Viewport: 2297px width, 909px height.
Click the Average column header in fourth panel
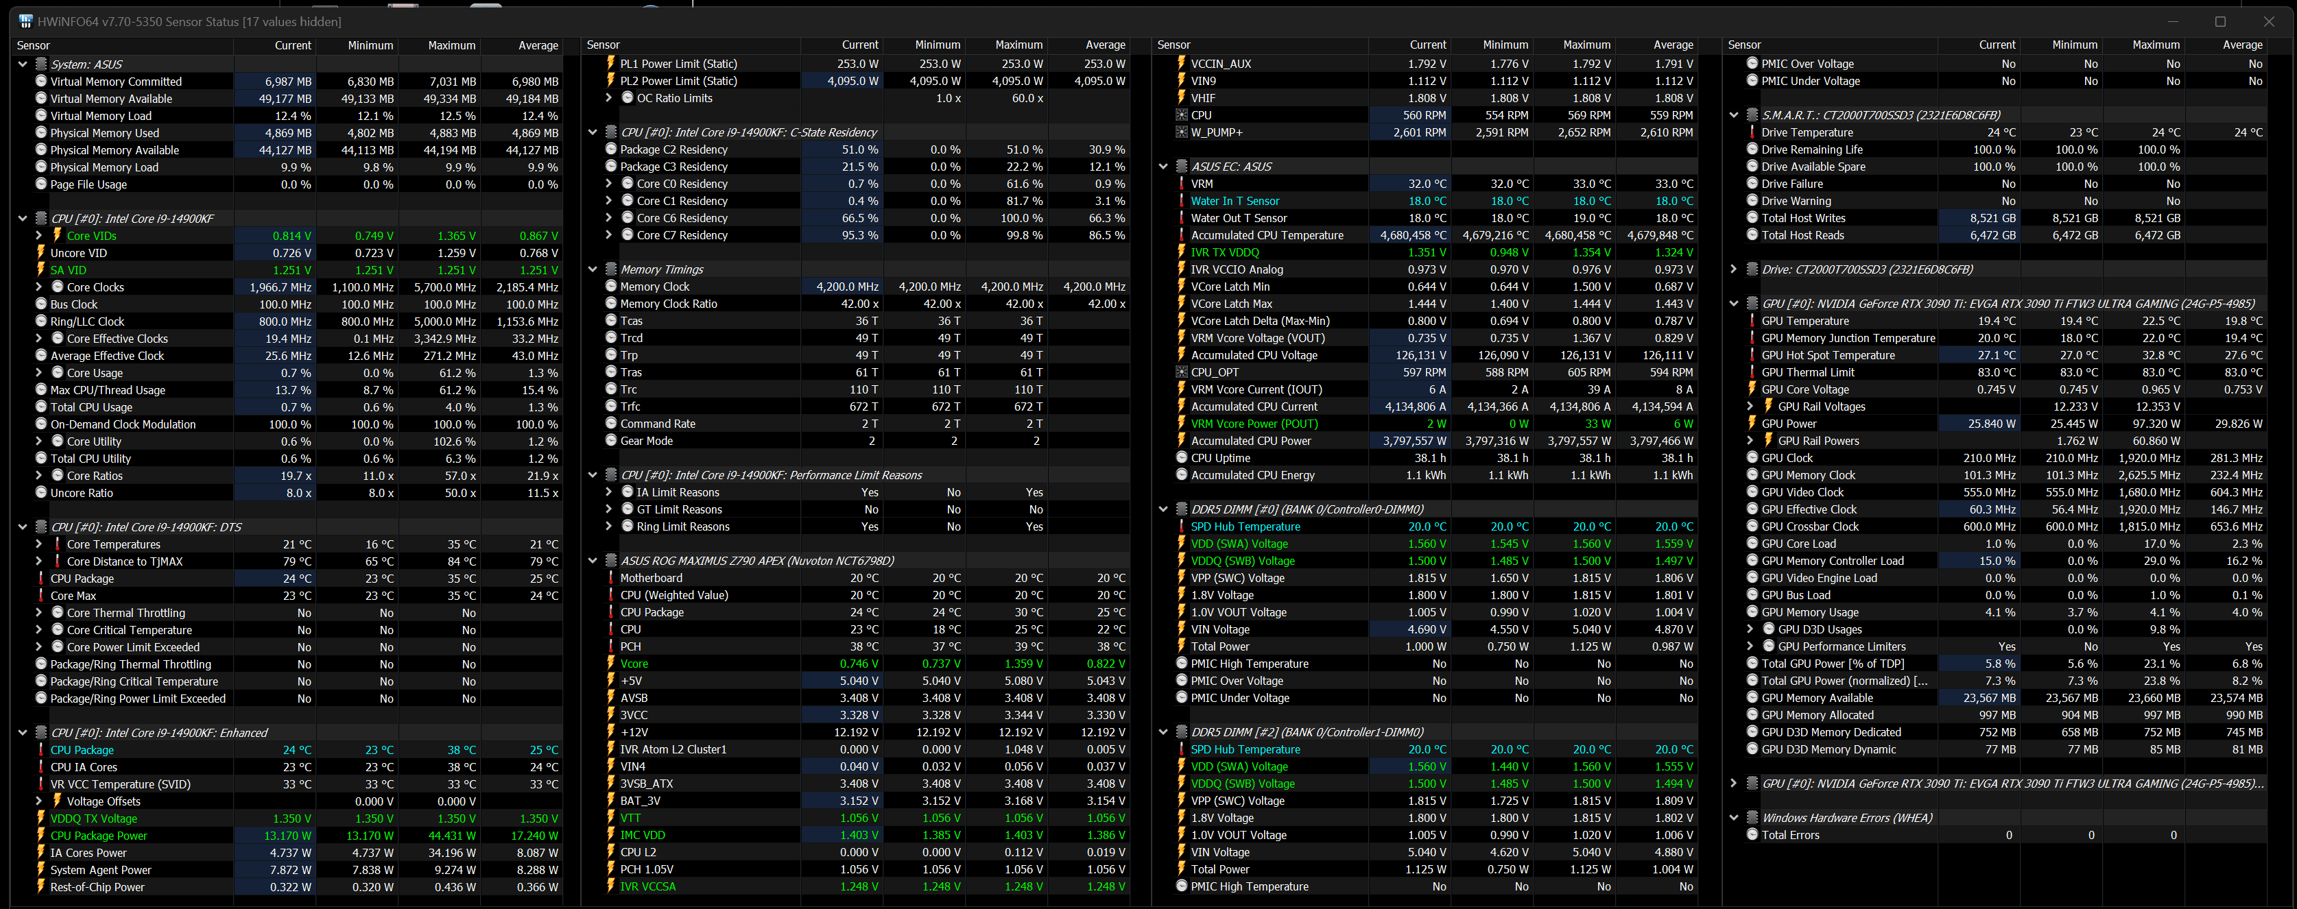pyautogui.click(x=2243, y=45)
